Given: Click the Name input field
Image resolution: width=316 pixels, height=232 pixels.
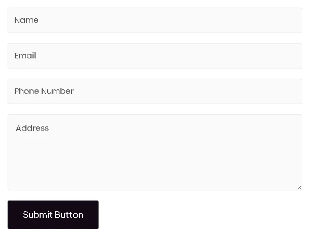Looking at the screenshot, I should pos(155,20).
